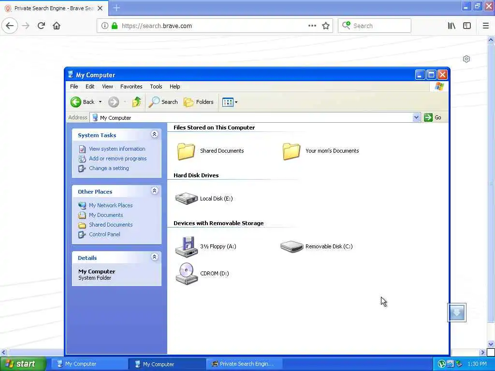Open a new browser tab

(x=116, y=8)
